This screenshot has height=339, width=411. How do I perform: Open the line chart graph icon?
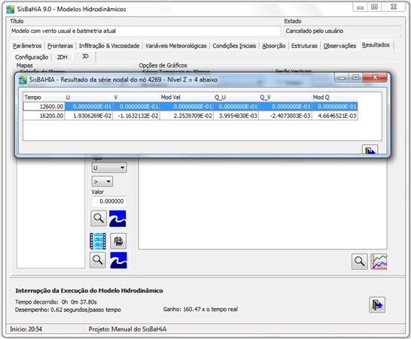pyautogui.click(x=379, y=262)
